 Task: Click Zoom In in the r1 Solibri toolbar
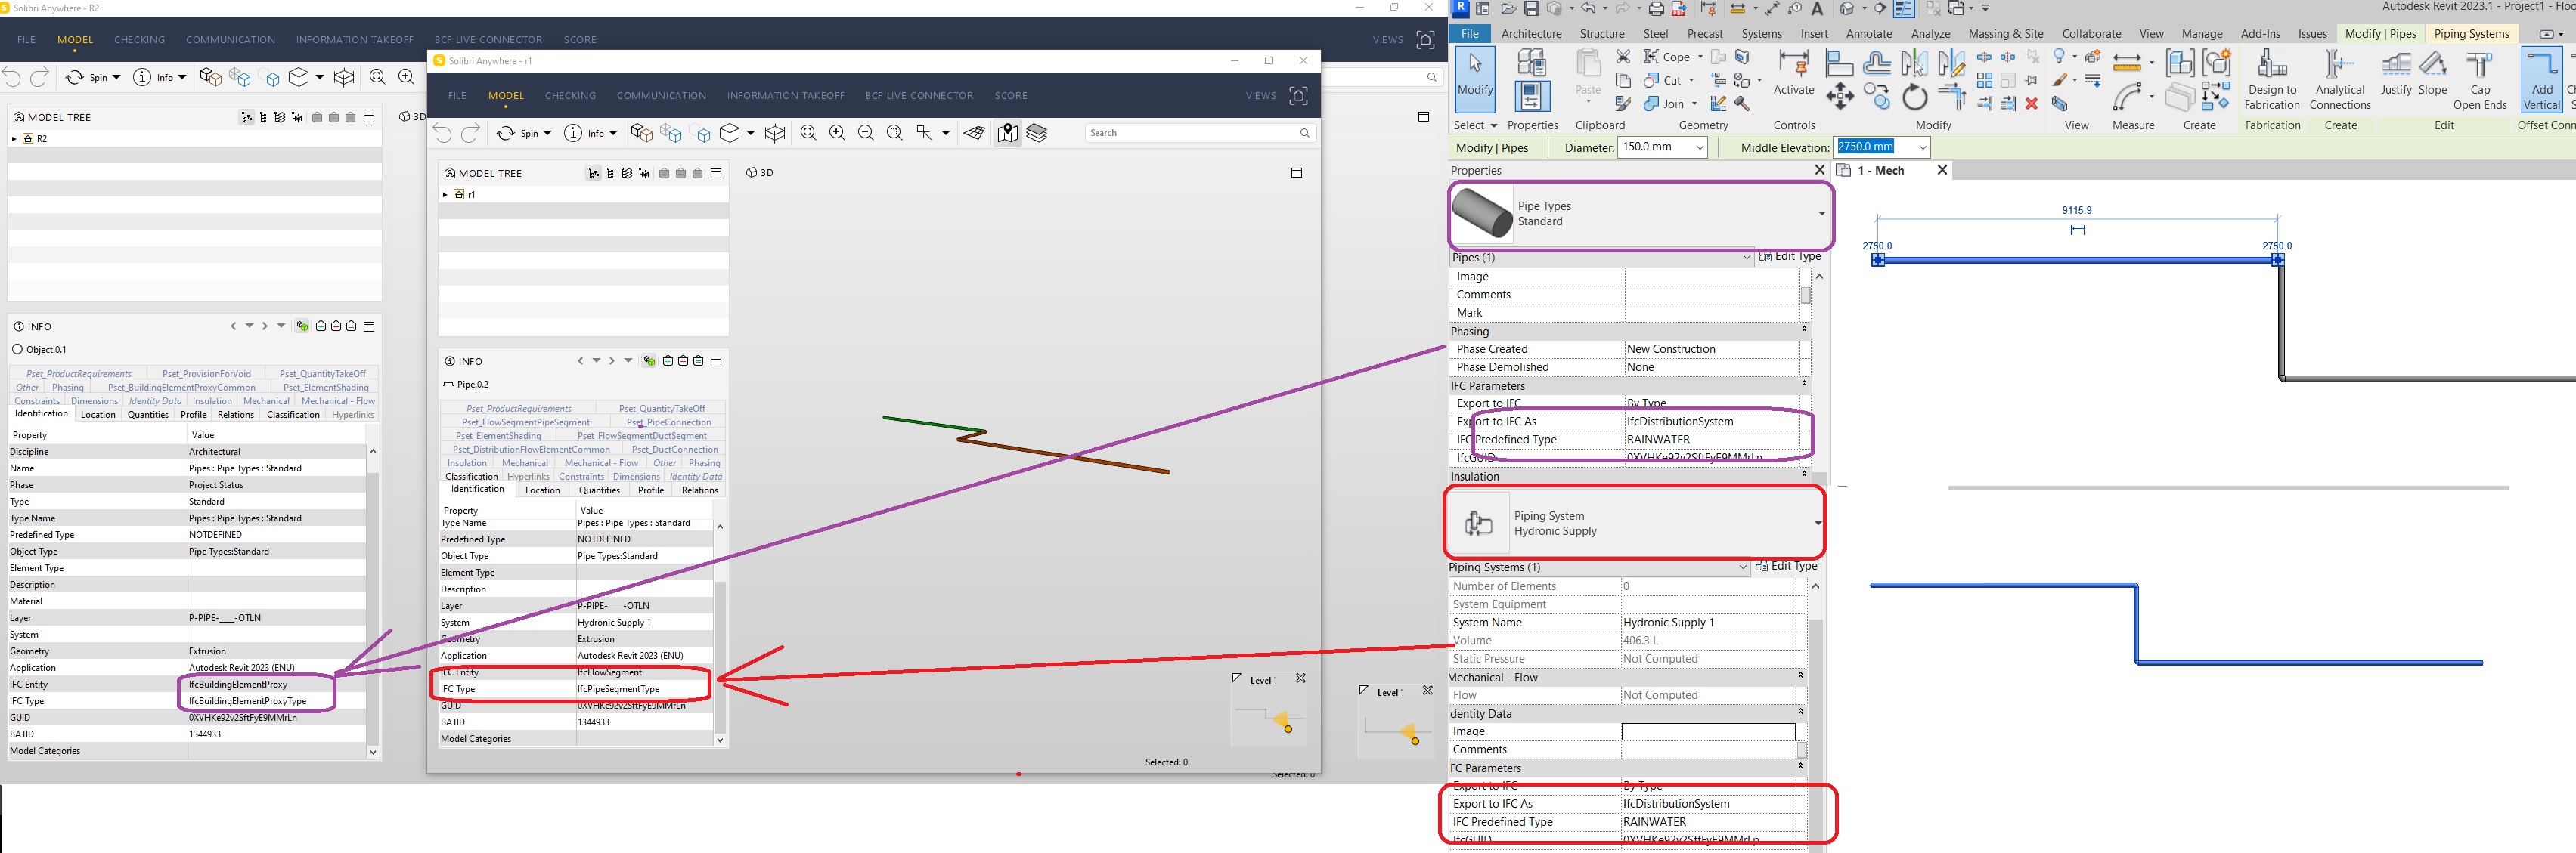pos(837,133)
